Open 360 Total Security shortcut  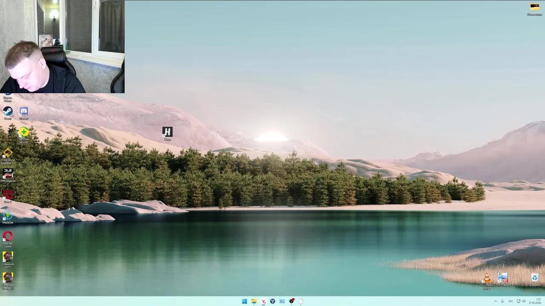tap(24, 136)
